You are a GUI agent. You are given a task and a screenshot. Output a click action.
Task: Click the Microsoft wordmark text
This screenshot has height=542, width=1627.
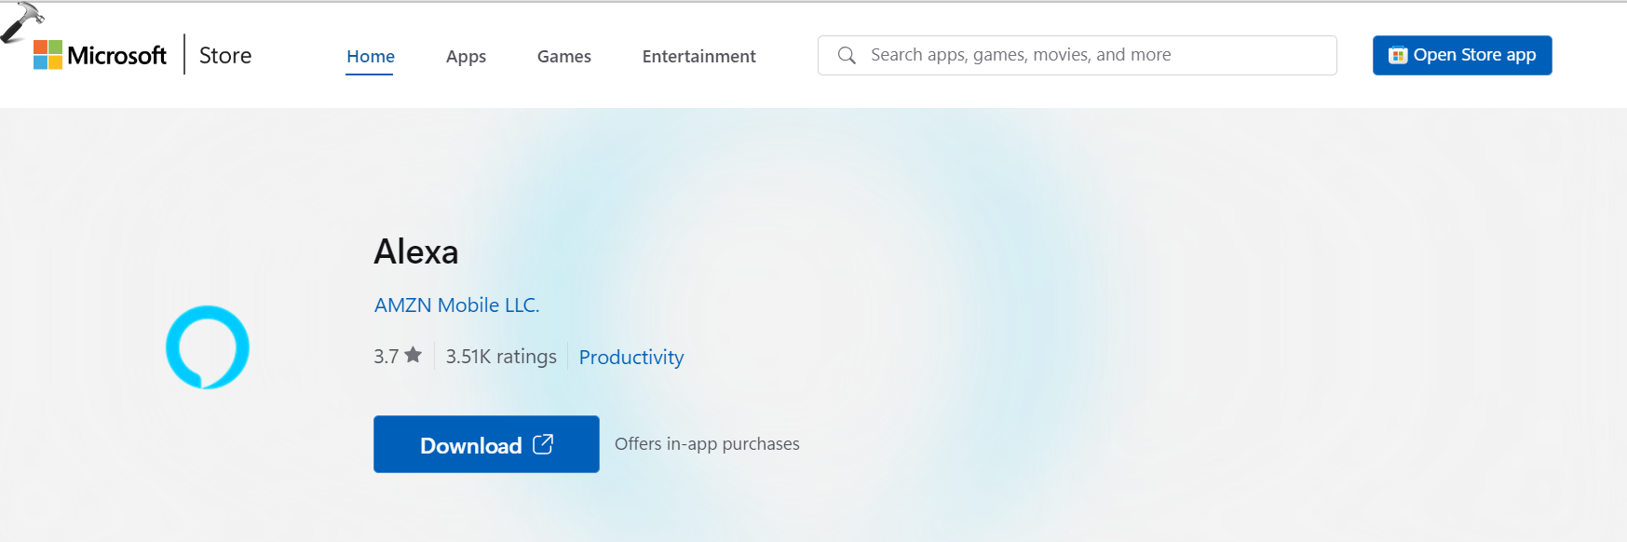pyautogui.click(x=117, y=56)
